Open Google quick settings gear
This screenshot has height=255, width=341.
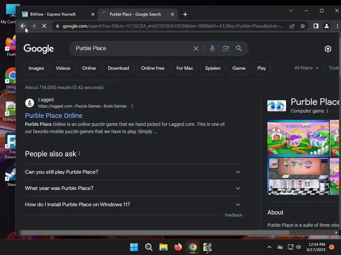[x=328, y=49]
